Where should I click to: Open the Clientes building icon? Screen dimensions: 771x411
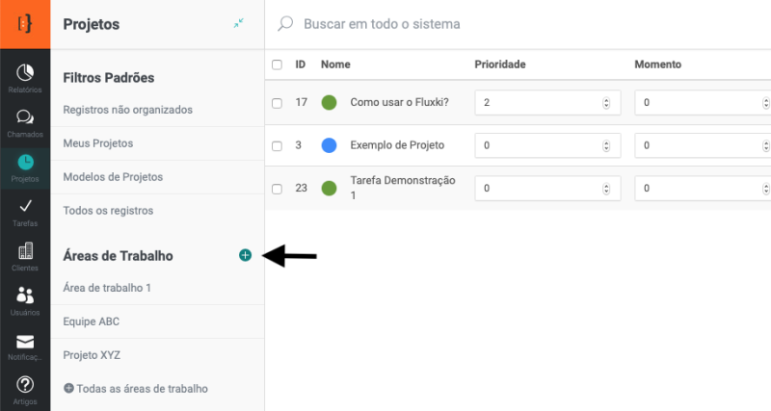tap(25, 255)
